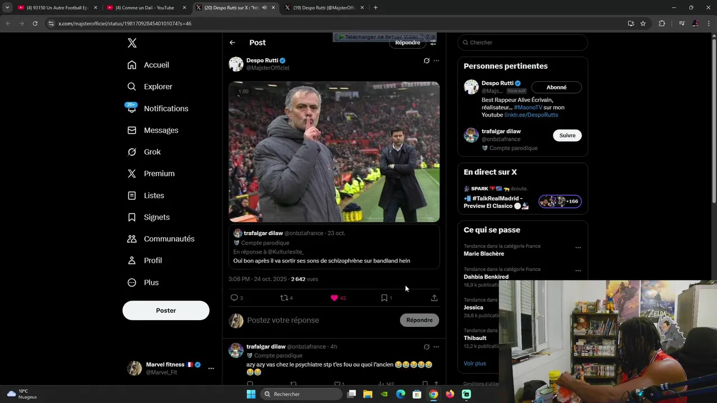Open Grok from the sidebar
The image size is (717, 403).
[x=144, y=152]
